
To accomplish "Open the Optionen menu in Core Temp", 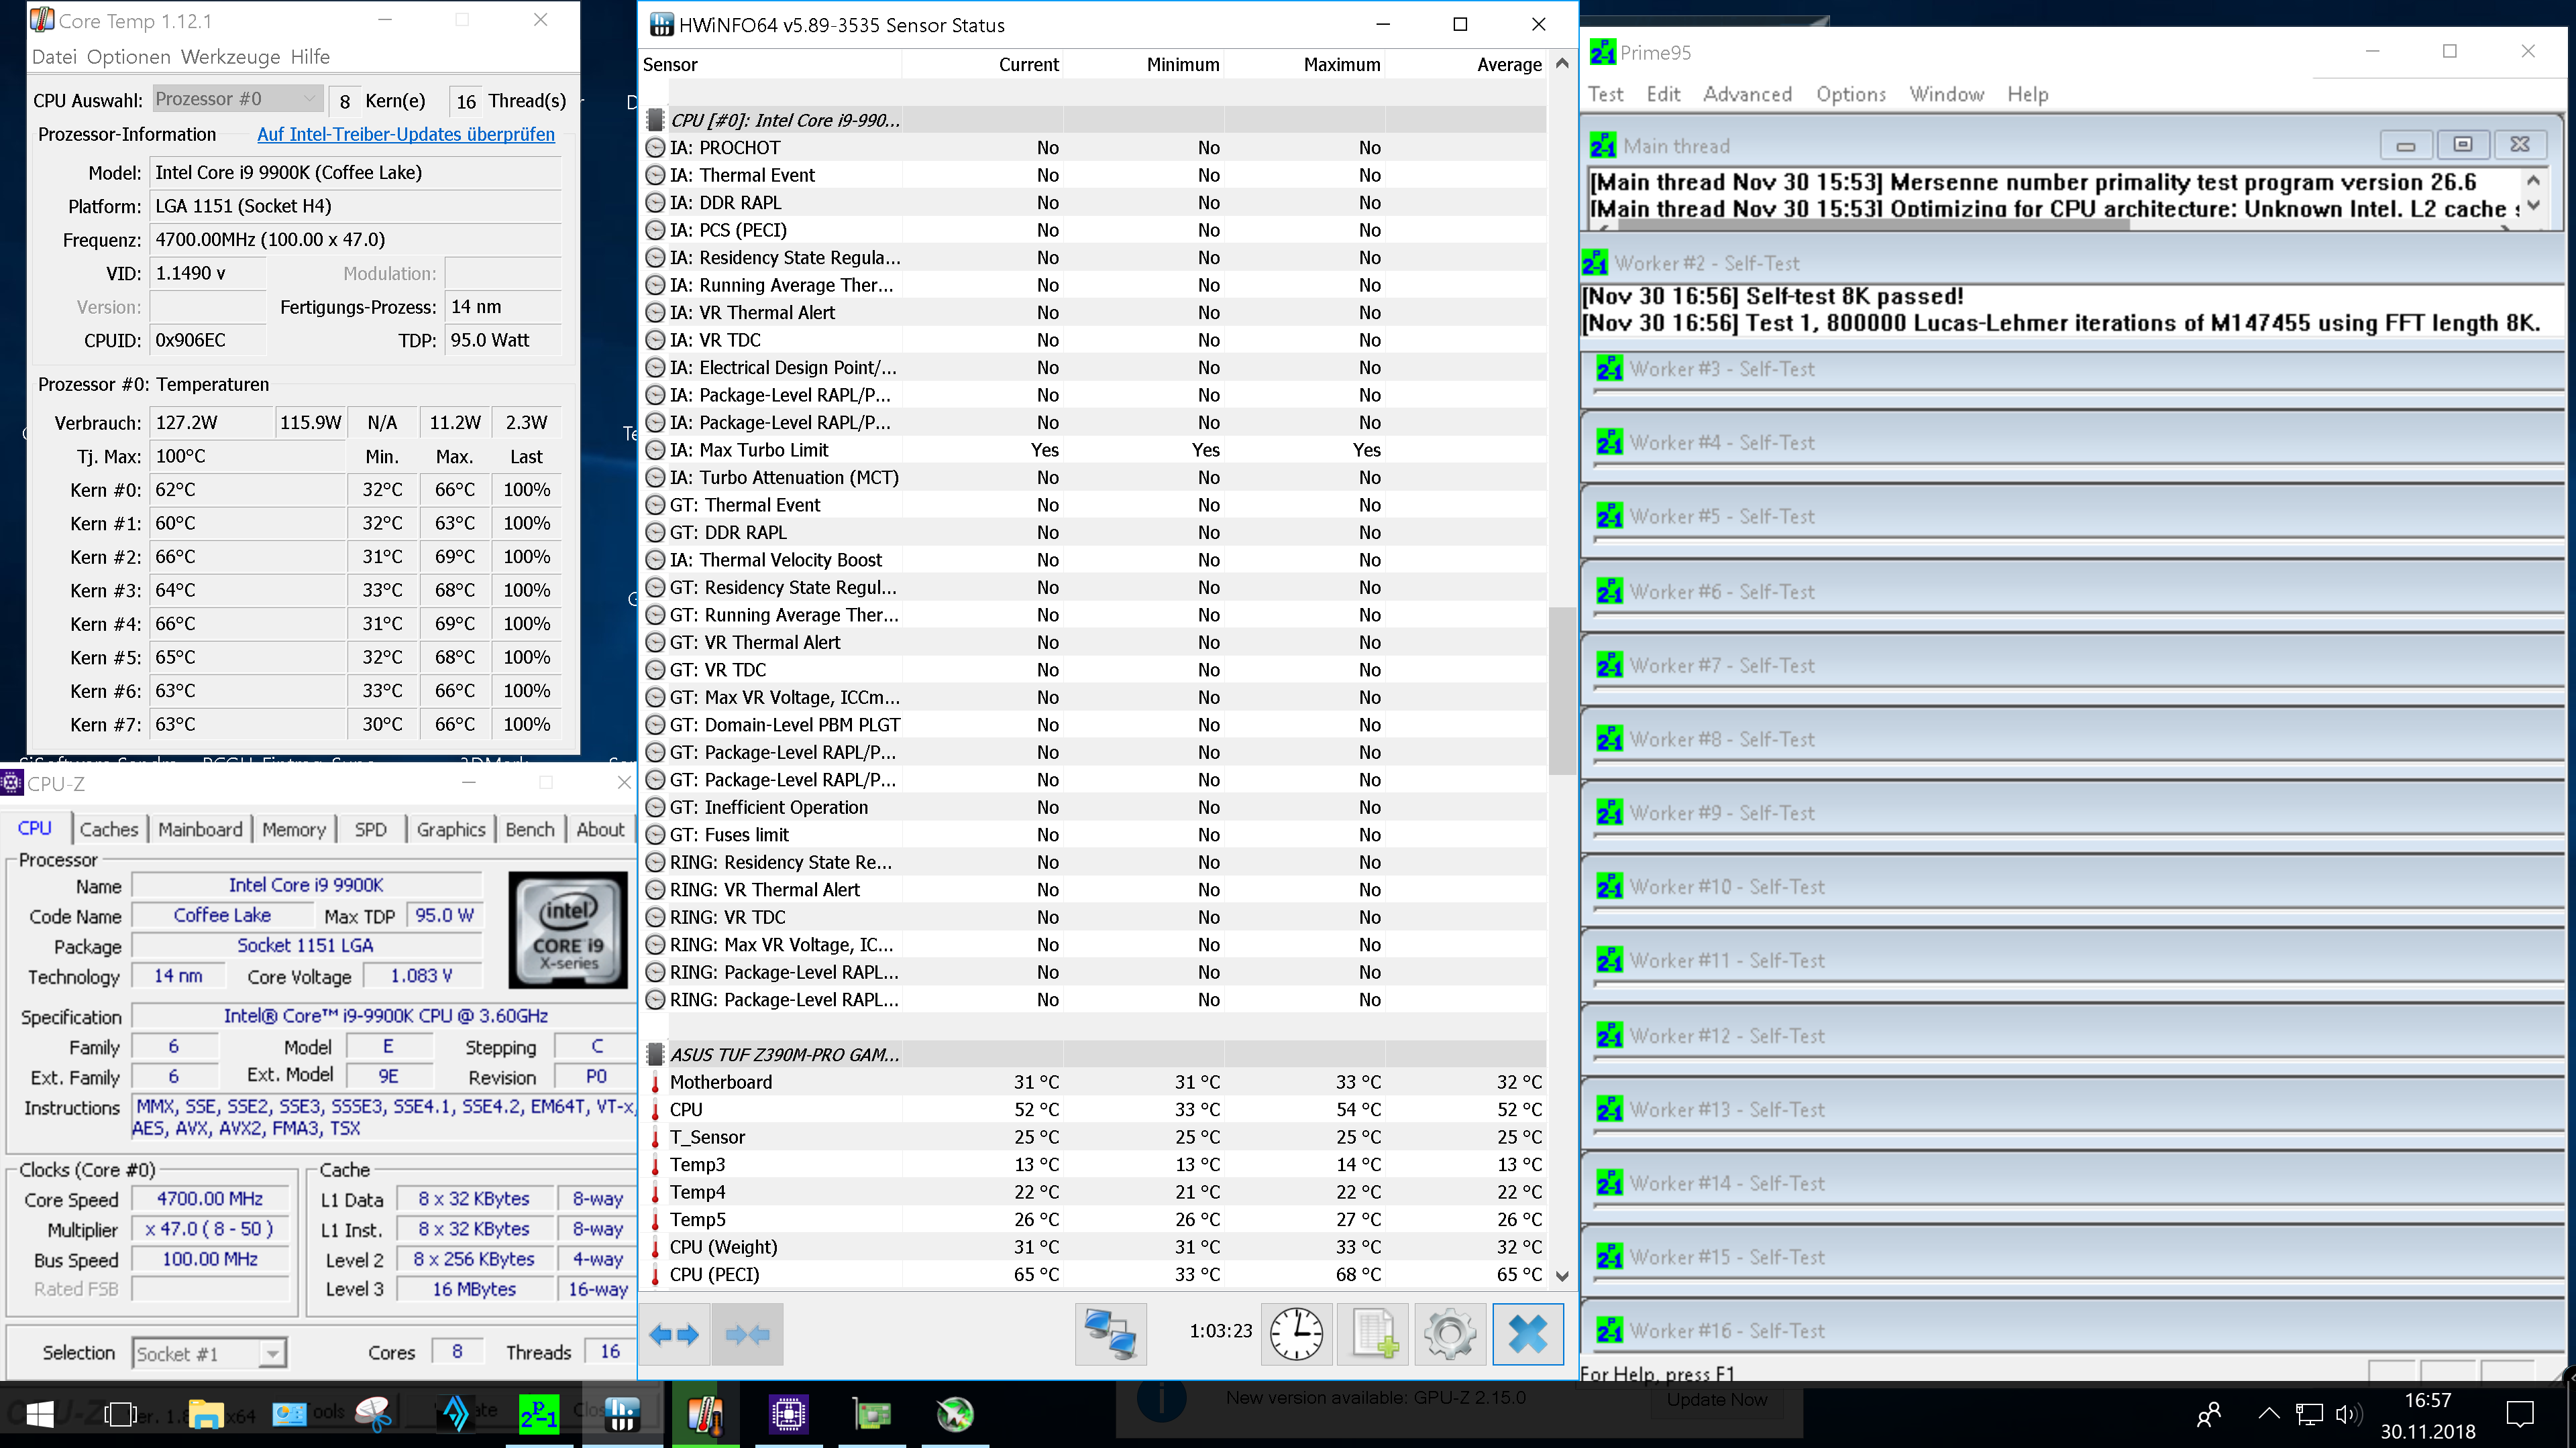I will [x=129, y=57].
